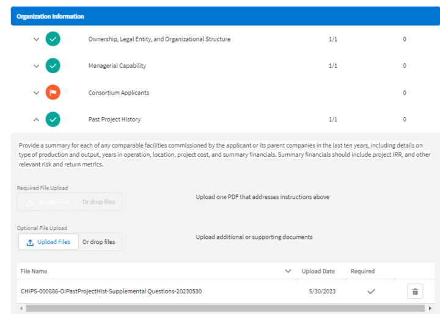Delete the uploaded CHIPS-000886 file with trash icon
The width and height of the screenshot is (440, 314).
(415, 291)
